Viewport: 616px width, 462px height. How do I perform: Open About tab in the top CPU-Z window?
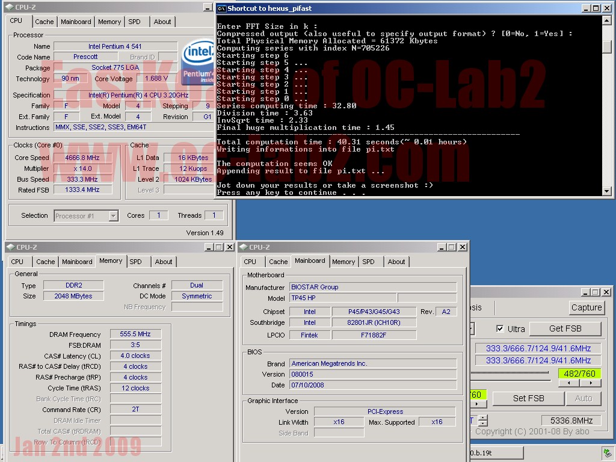162,22
